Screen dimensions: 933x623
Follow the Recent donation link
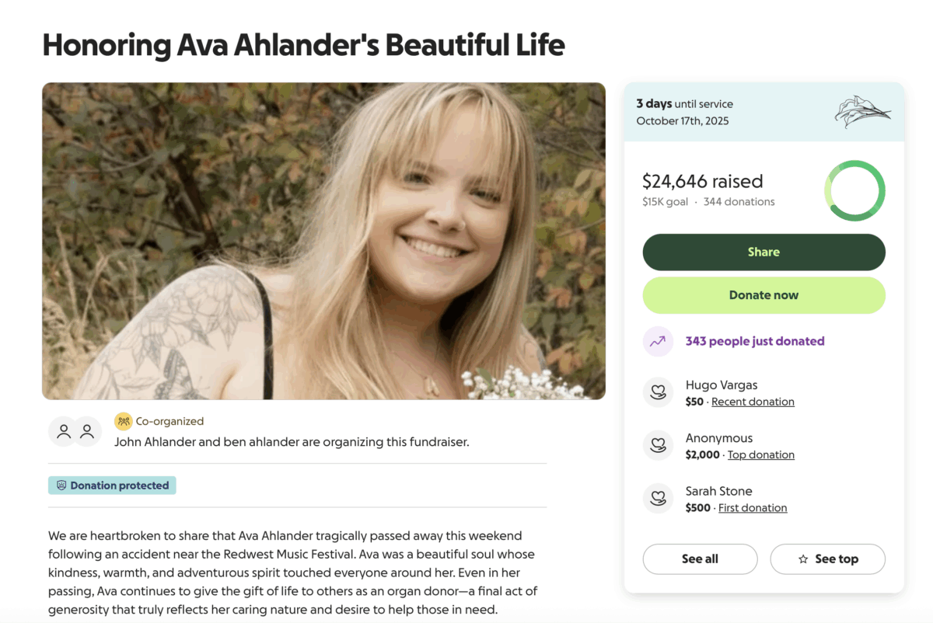point(753,402)
